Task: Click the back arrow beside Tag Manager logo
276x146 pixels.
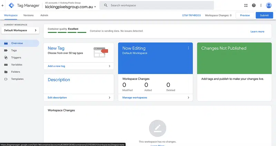Action: 3,6
